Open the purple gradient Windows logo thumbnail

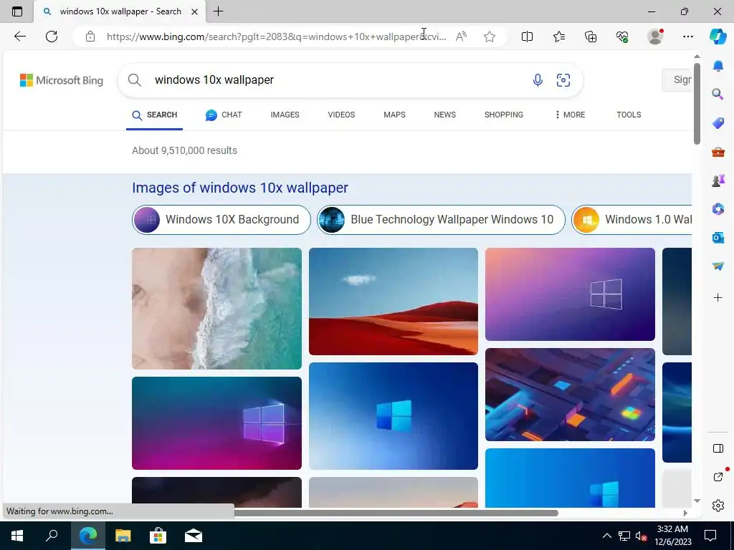pyautogui.click(x=570, y=294)
